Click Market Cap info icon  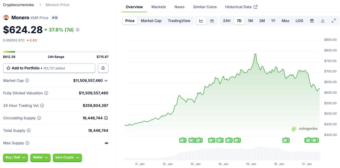point(27,81)
